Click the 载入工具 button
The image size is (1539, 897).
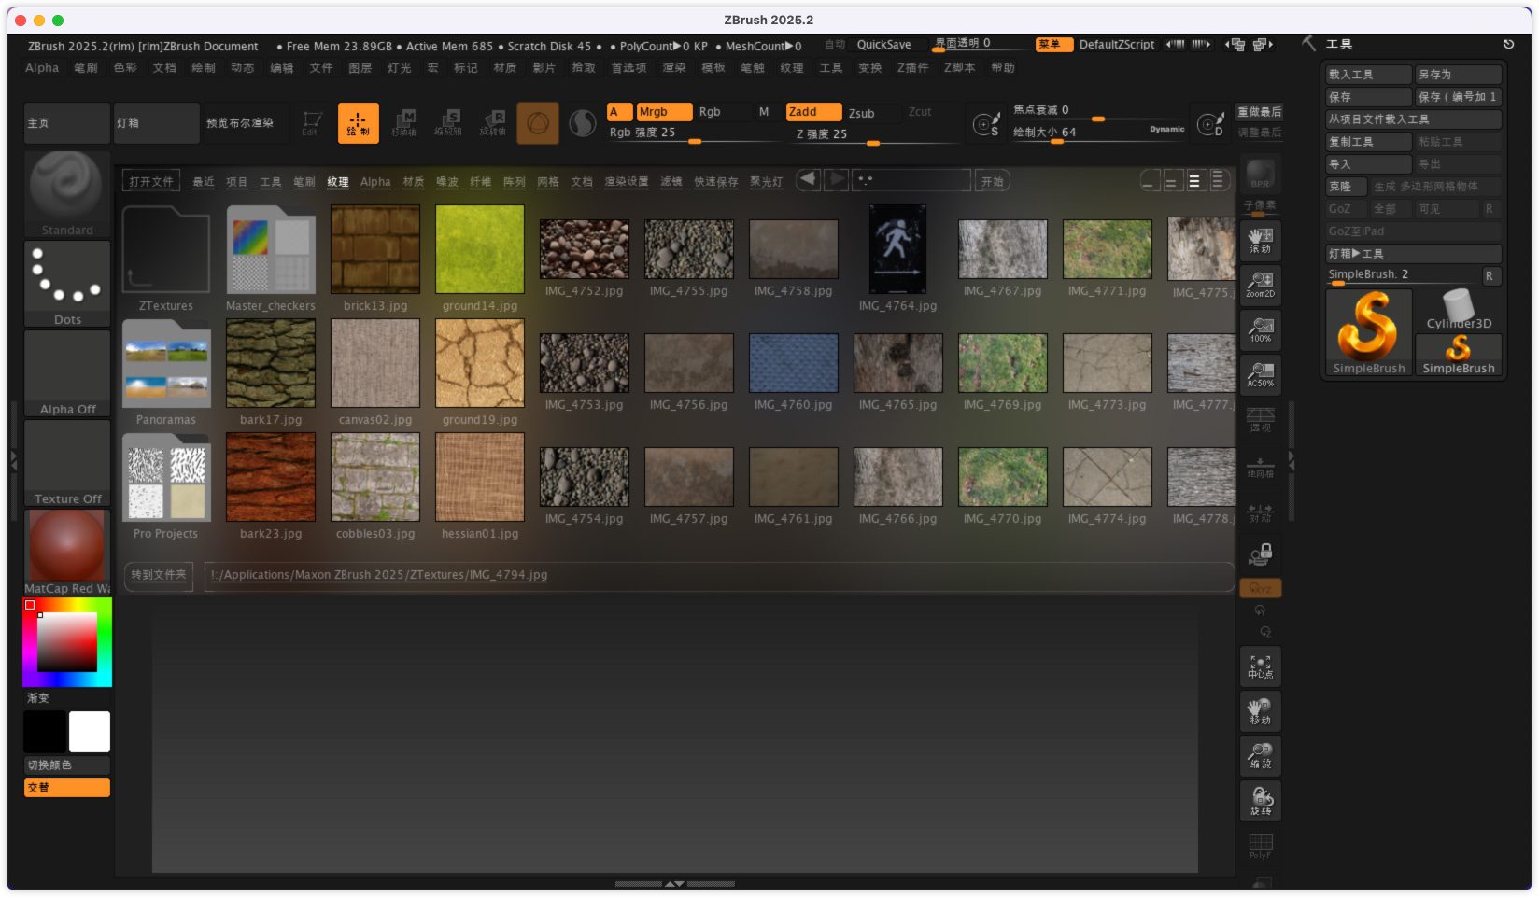pos(1368,75)
